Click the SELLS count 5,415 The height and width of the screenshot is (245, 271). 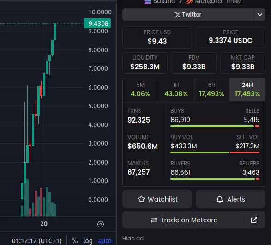click(252, 120)
